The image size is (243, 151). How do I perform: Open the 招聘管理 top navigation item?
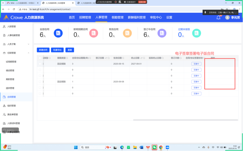tap(85, 17)
